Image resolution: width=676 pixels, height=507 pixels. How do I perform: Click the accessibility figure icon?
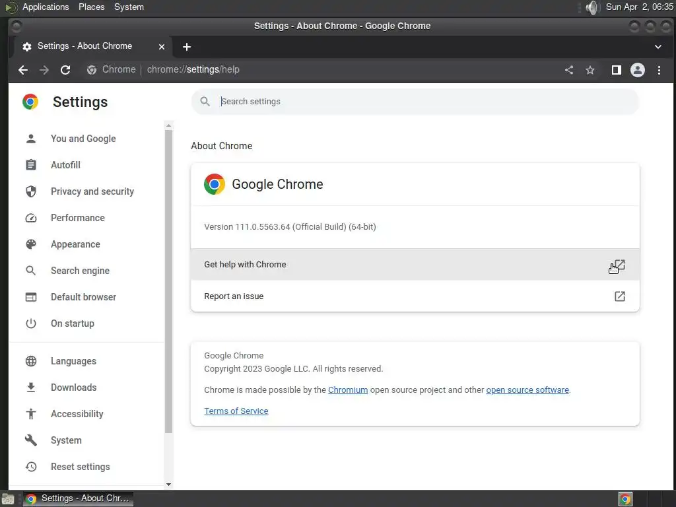pyautogui.click(x=31, y=414)
